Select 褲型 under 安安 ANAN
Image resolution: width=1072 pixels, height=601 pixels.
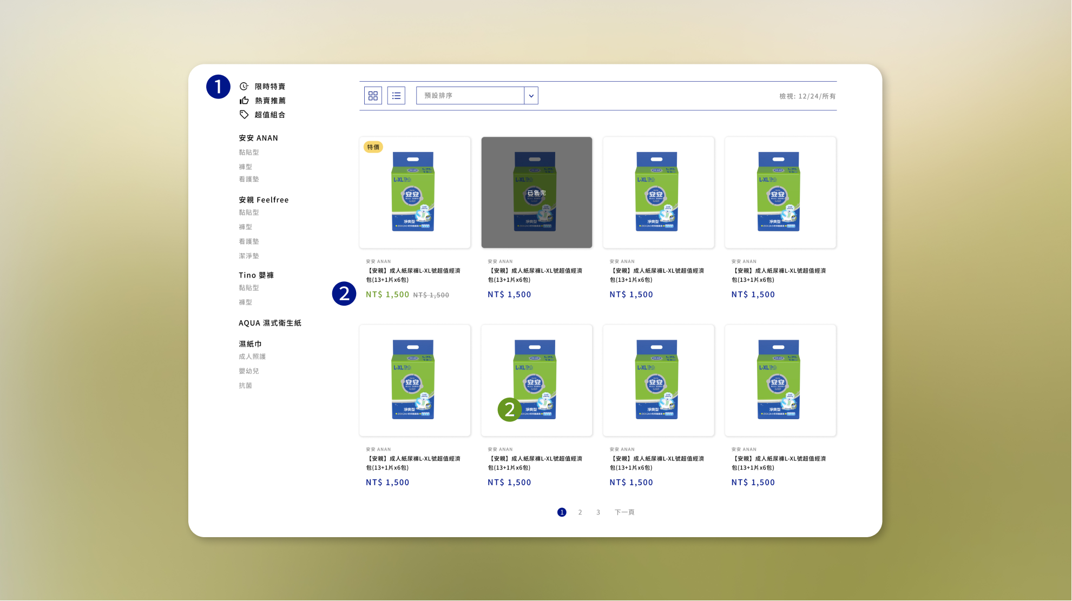click(246, 167)
